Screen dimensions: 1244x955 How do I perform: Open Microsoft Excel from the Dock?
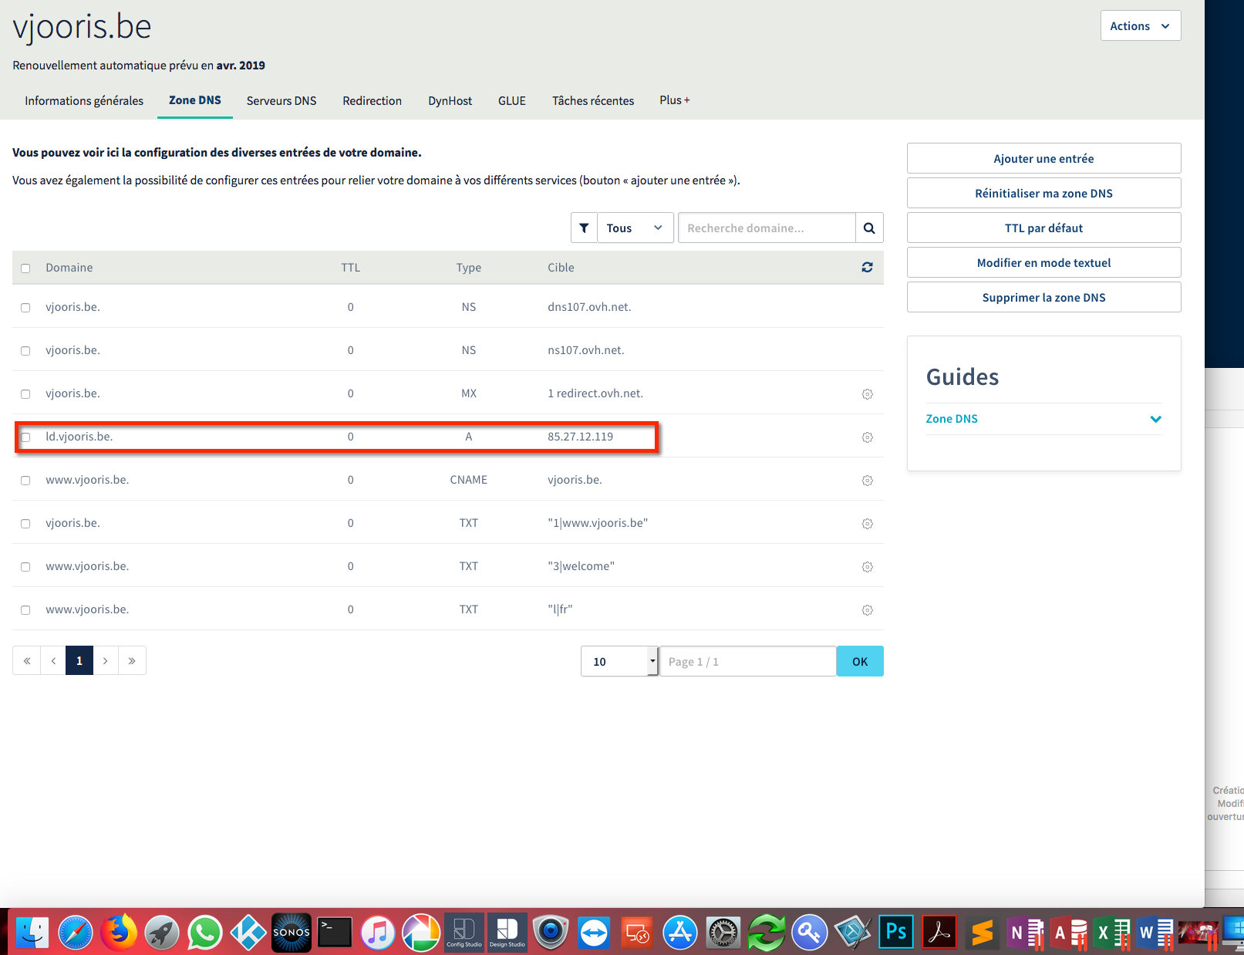click(1112, 933)
